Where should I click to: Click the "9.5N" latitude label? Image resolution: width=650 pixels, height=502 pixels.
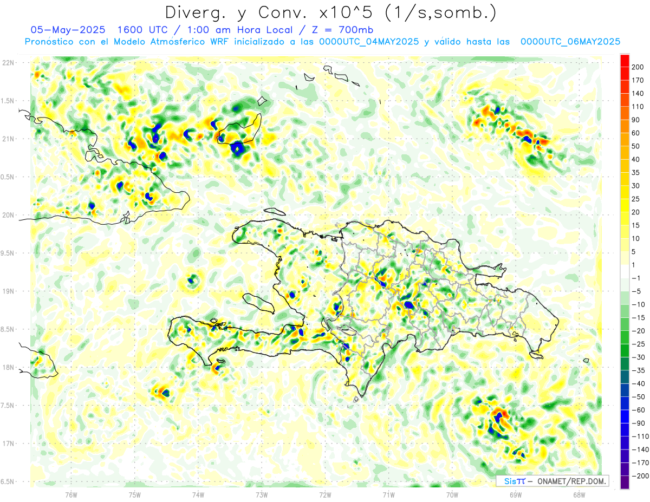[x=8, y=253]
